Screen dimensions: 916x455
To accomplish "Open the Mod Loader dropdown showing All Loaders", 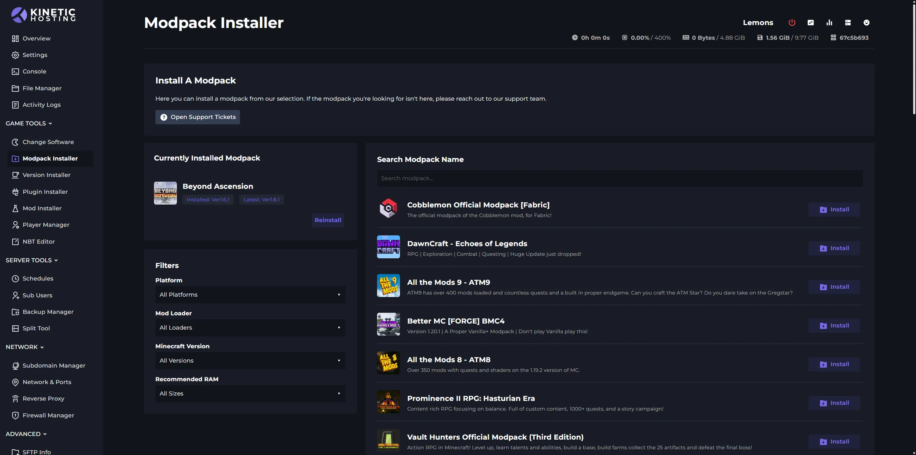I will click(x=250, y=327).
